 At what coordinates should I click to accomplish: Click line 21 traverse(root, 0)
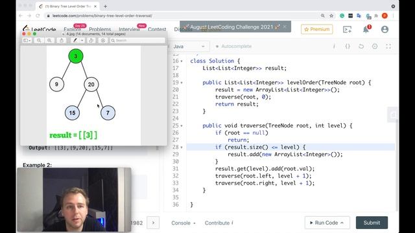243,97
